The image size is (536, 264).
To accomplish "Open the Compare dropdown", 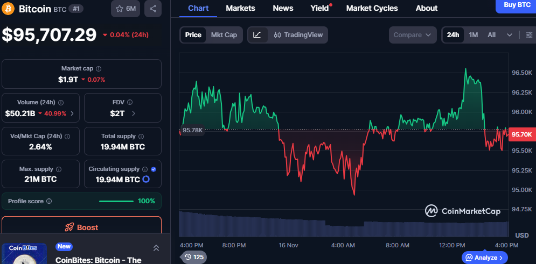I will (x=412, y=35).
